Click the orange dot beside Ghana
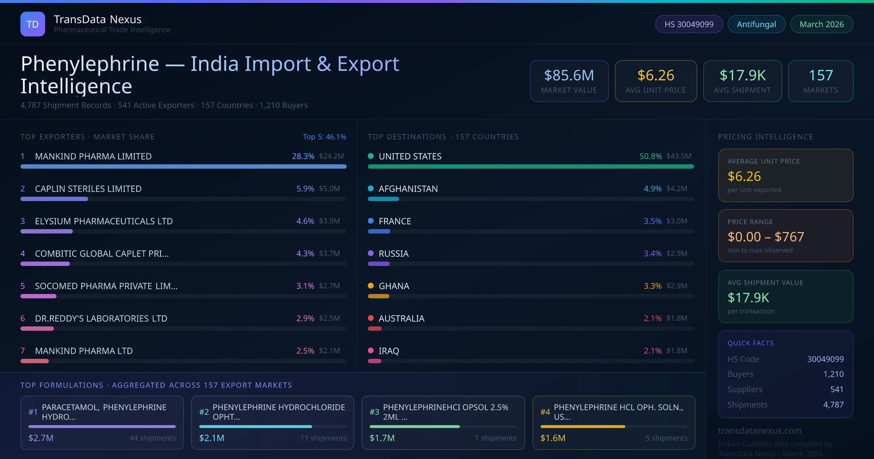Image resolution: width=874 pixels, height=459 pixels. coord(371,286)
